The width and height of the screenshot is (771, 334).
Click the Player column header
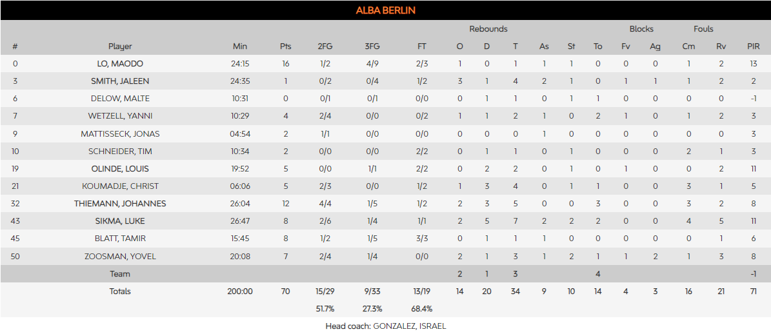click(x=120, y=46)
